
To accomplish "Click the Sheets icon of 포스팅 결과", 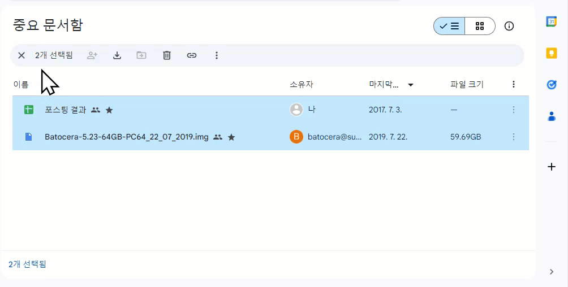I will pos(29,110).
